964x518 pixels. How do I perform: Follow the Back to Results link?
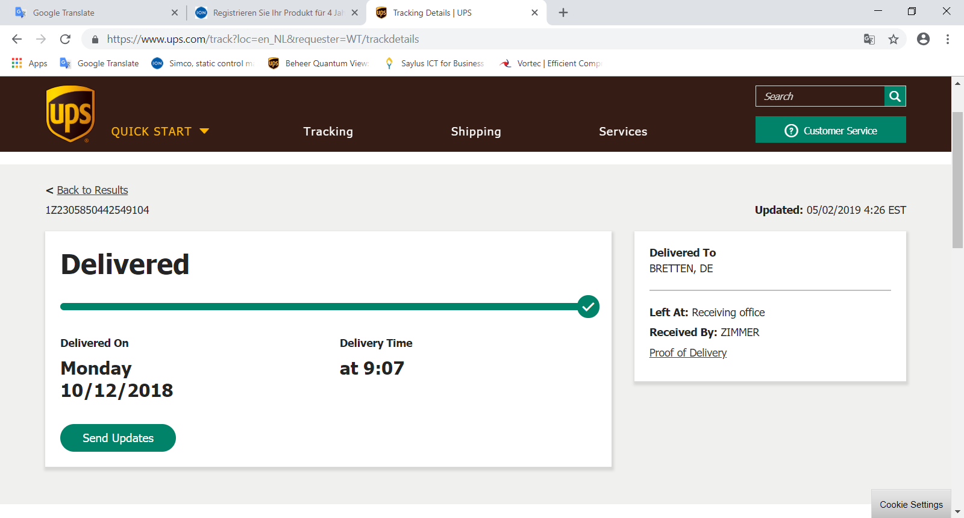(92, 190)
